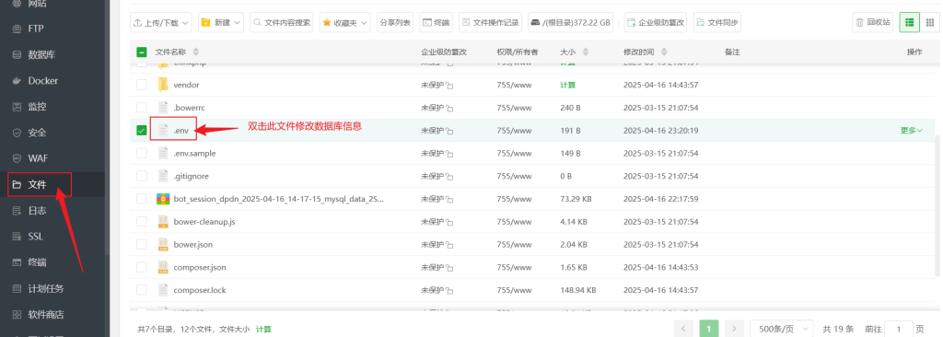Expand the 更多 menu in .env row
Image resolution: width=943 pixels, height=337 pixels.
point(911,131)
